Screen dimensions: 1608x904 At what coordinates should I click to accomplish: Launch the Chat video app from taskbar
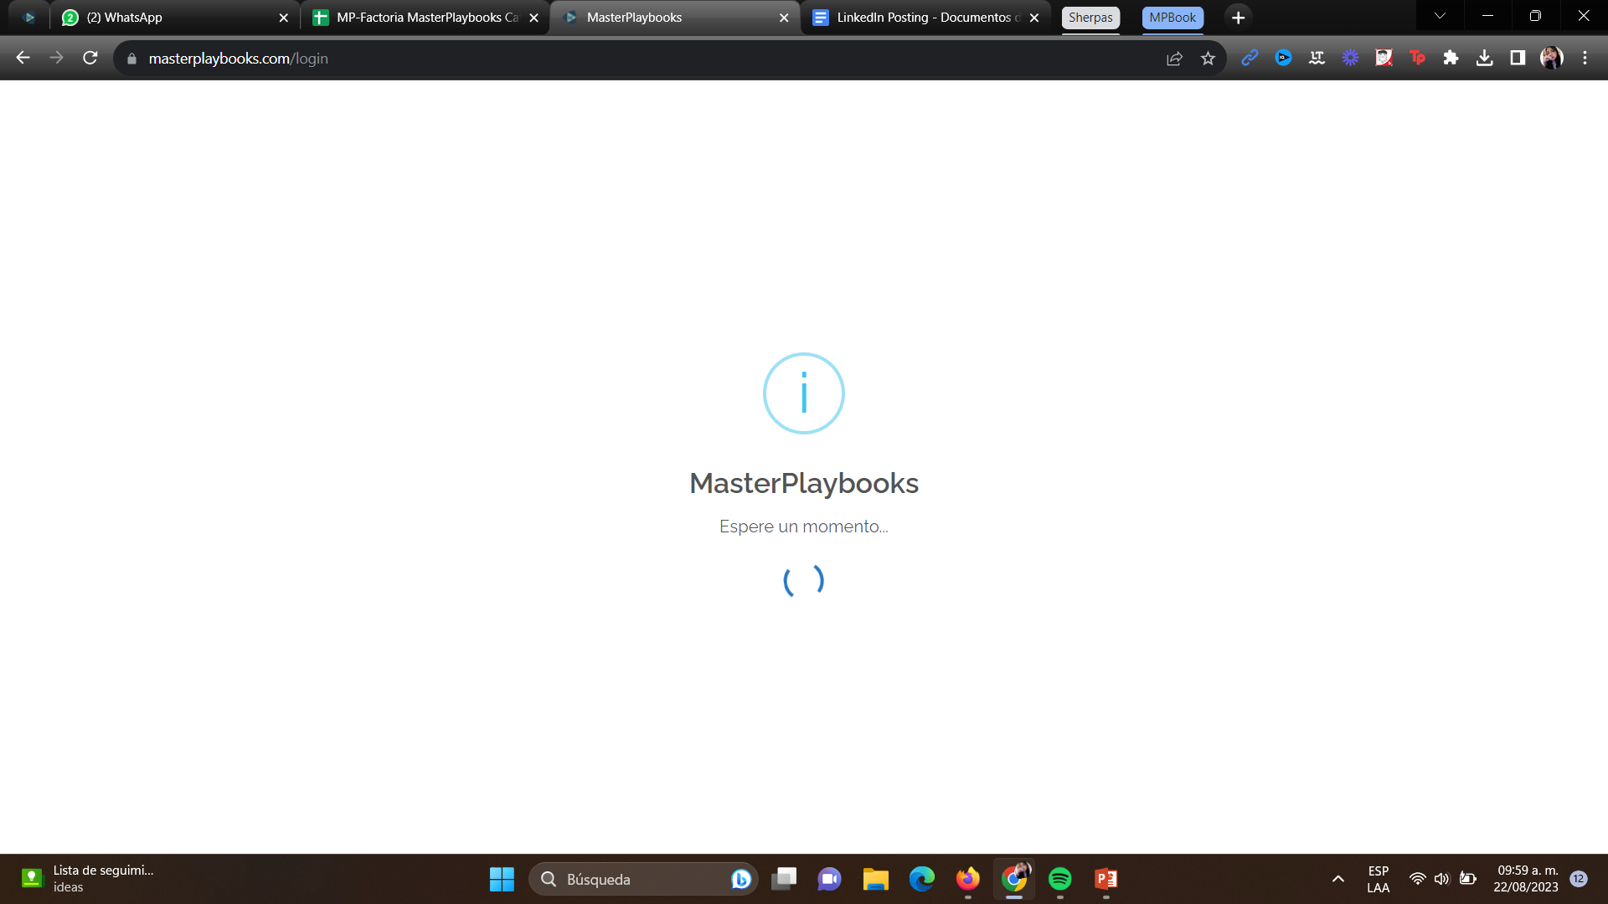(x=829, y=879)
